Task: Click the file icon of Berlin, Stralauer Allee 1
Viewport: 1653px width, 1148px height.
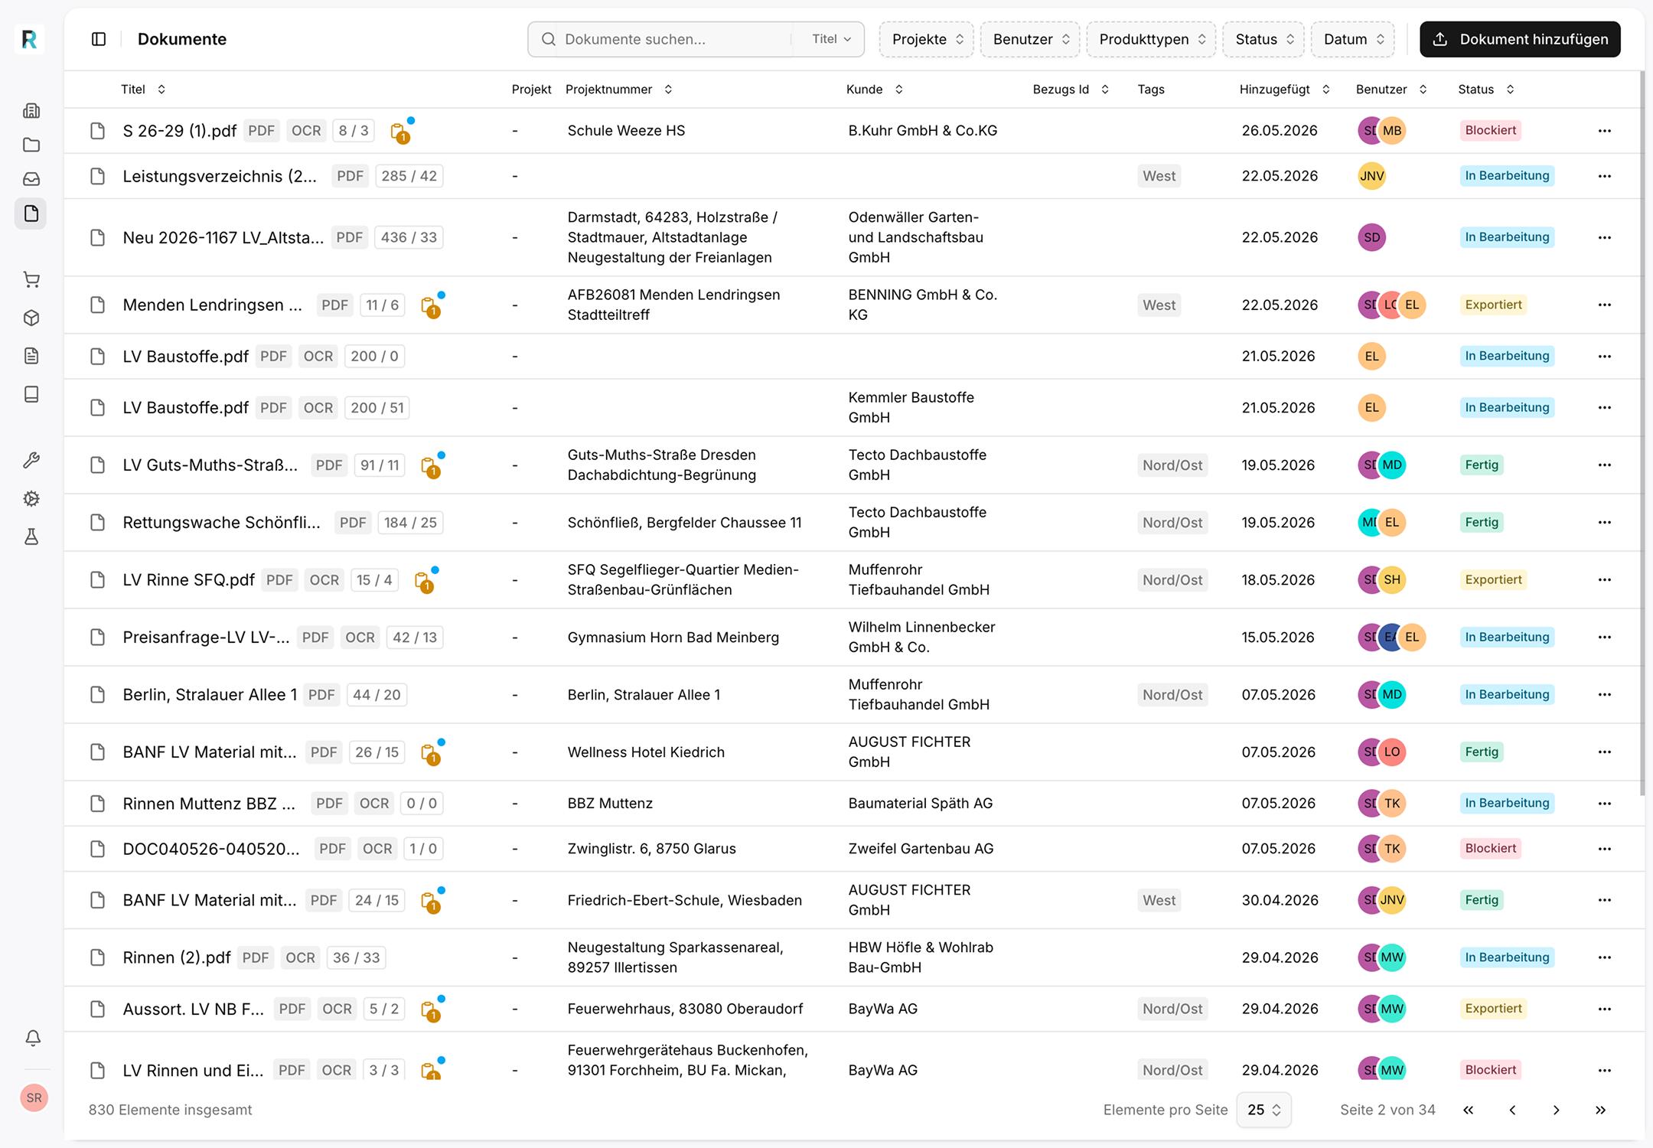Action: coord(98,695)
